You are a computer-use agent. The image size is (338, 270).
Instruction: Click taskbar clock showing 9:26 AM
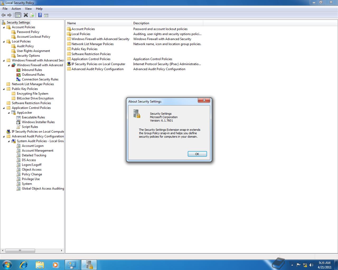325,265
